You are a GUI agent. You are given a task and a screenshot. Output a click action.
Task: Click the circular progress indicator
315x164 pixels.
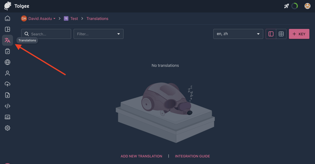pyautogui.click(x=295, y=6)
